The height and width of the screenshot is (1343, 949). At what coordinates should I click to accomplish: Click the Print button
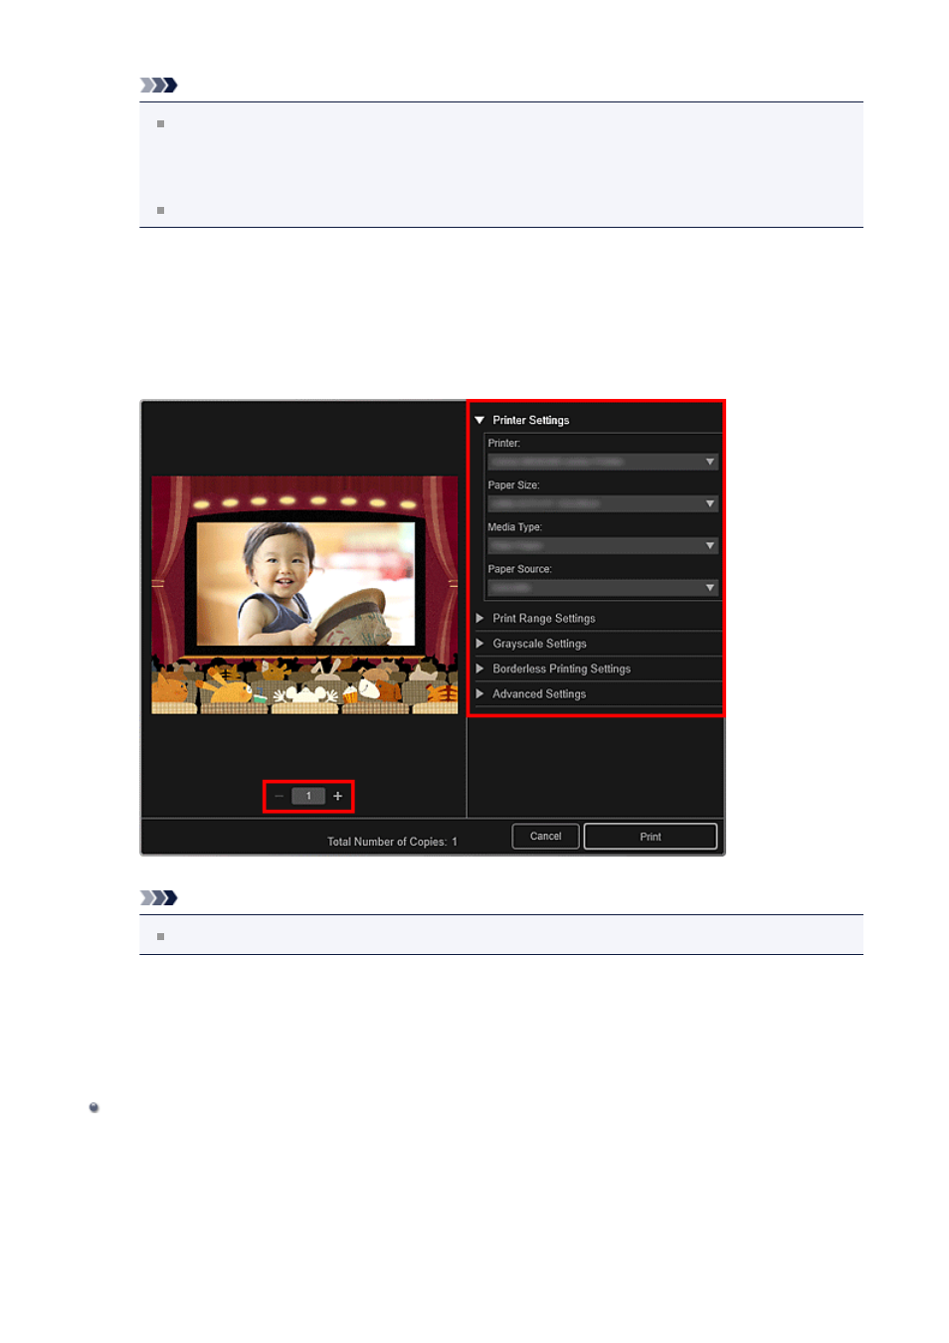(651, 837)
